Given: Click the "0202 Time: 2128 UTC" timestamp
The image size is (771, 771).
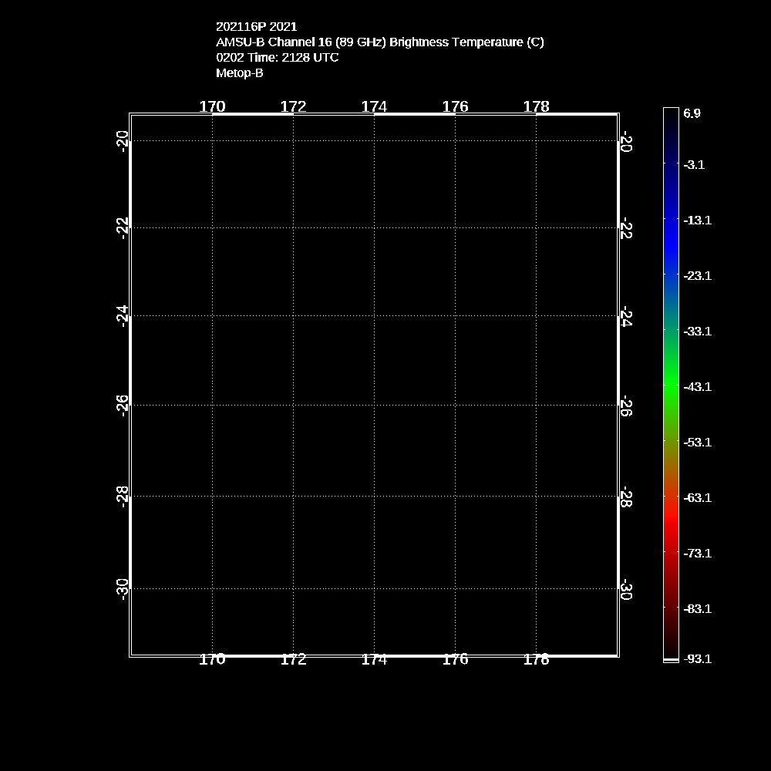Looking at the screenshot, I should pos(277,58).
